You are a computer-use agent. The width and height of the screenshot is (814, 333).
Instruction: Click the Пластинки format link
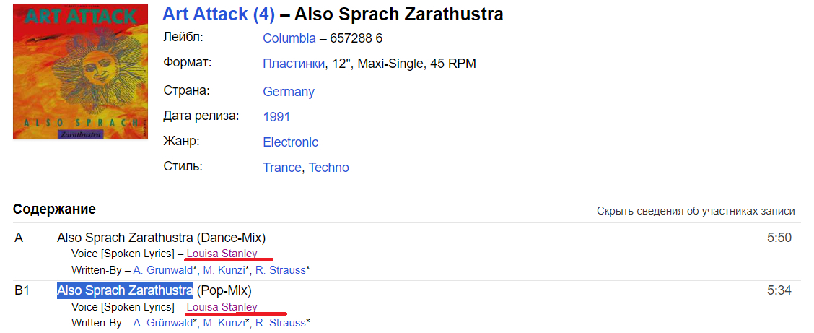(x=293, y=64)
